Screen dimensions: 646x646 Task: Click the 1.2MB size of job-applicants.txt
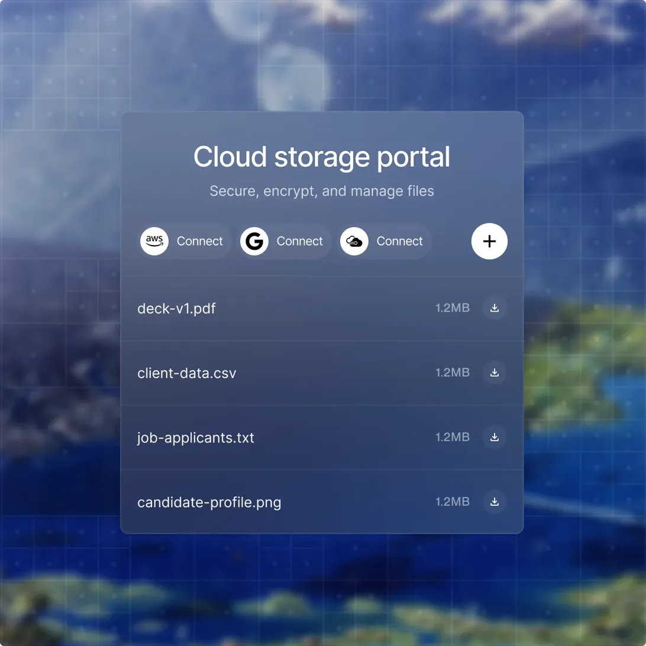tap(453, 437)
